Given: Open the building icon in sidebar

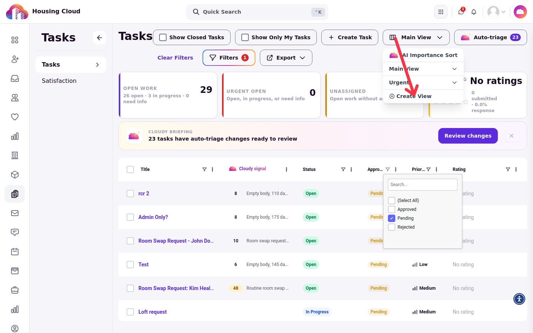Looking at the screenshot, I should 15,155.
